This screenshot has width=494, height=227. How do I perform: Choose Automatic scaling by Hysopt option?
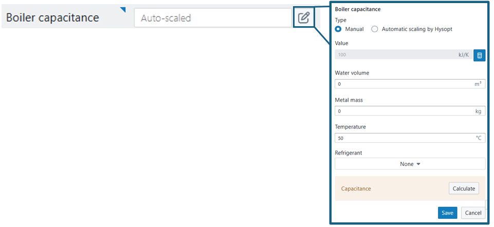[375, 29]
